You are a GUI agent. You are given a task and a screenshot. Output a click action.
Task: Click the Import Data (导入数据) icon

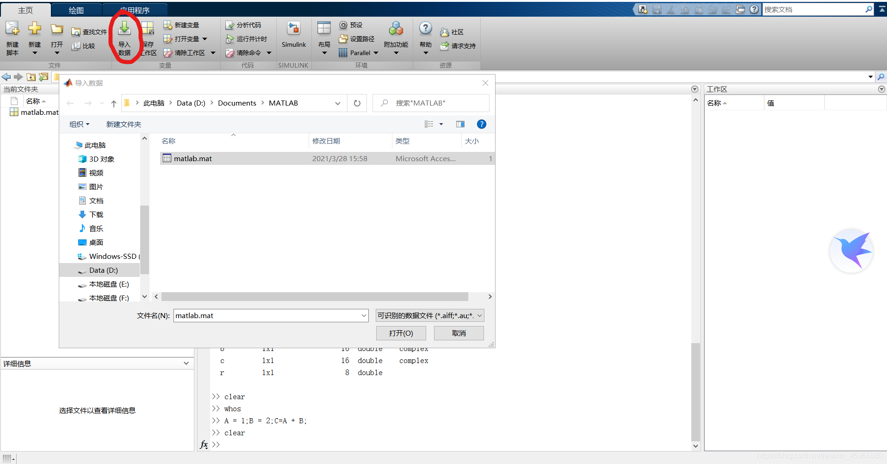click(x=124, y=29)
